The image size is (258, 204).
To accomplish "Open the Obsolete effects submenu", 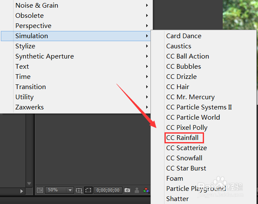I will pos(76,16).
